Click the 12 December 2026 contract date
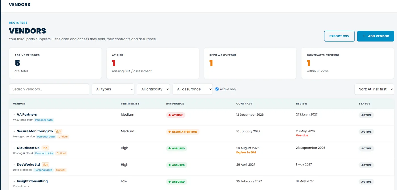This screenshot has width=397, height=190. coord(250,115)
